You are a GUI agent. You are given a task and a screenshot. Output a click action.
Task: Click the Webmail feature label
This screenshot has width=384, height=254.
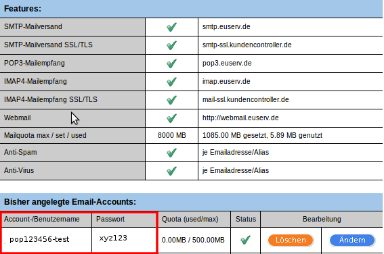pyautogui.click(x=18, y=118)
